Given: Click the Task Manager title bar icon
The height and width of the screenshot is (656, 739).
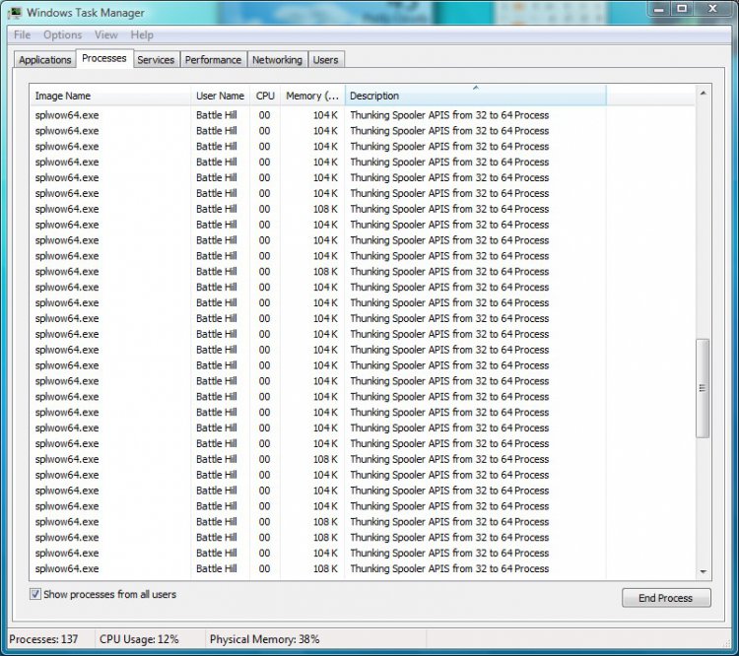Looking at the screenshot, I should [15, 12].
